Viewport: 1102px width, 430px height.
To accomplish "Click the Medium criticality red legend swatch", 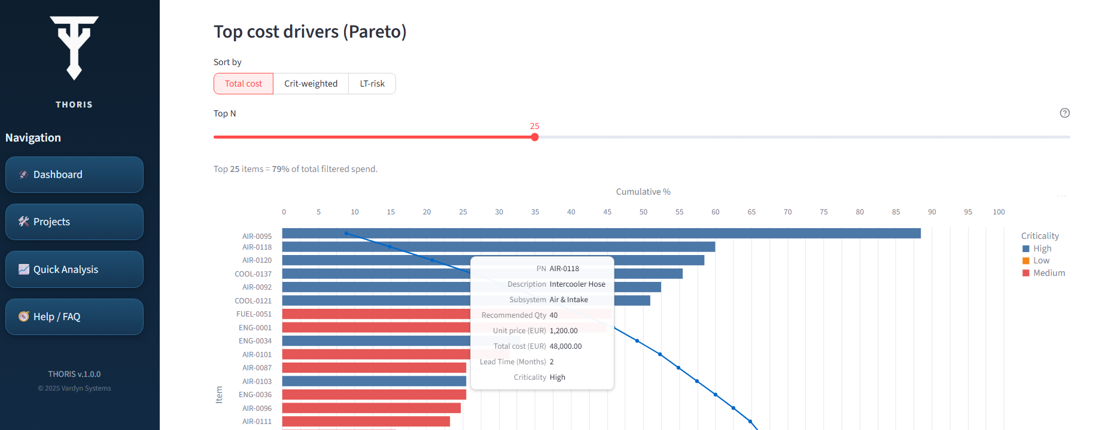I will [x=1026, y=273].
